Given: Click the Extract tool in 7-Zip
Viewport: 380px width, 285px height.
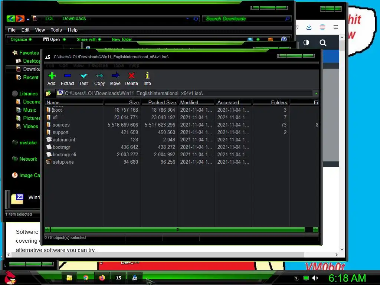Looking at the screenshot, I should coord(68,79).
